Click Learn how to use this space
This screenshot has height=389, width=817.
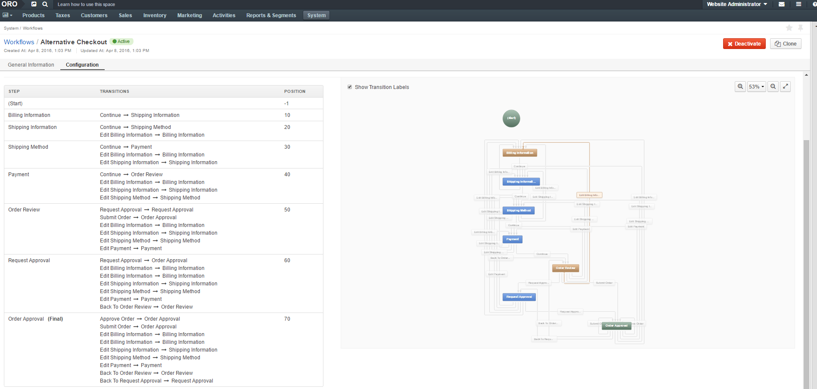coord(86,4)
